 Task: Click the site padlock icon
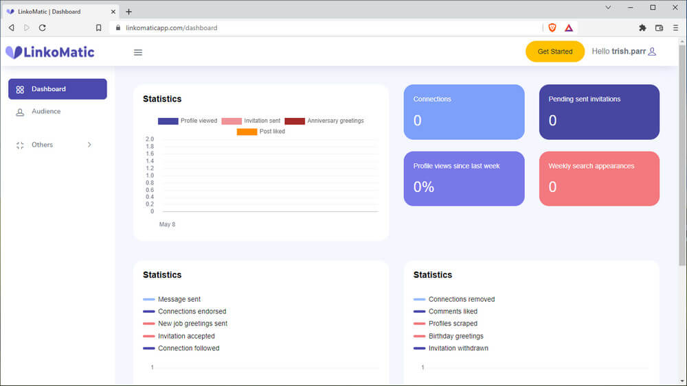pos(118,28)
